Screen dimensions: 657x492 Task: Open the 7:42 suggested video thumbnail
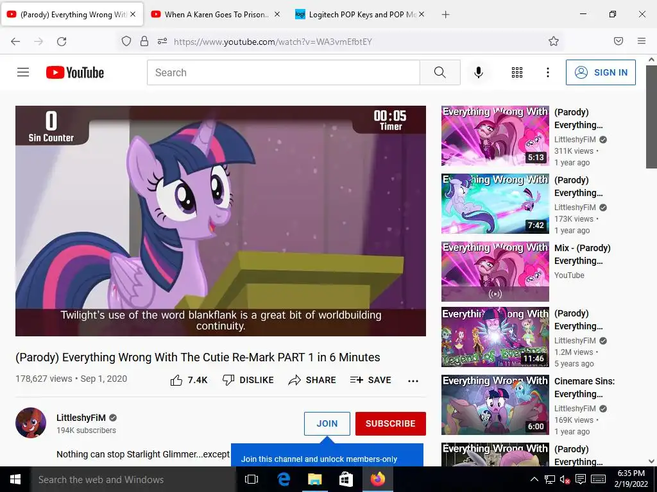click(x=495, y=203)
